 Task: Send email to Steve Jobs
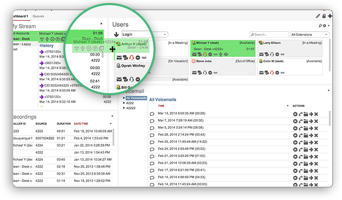[195, 72]
